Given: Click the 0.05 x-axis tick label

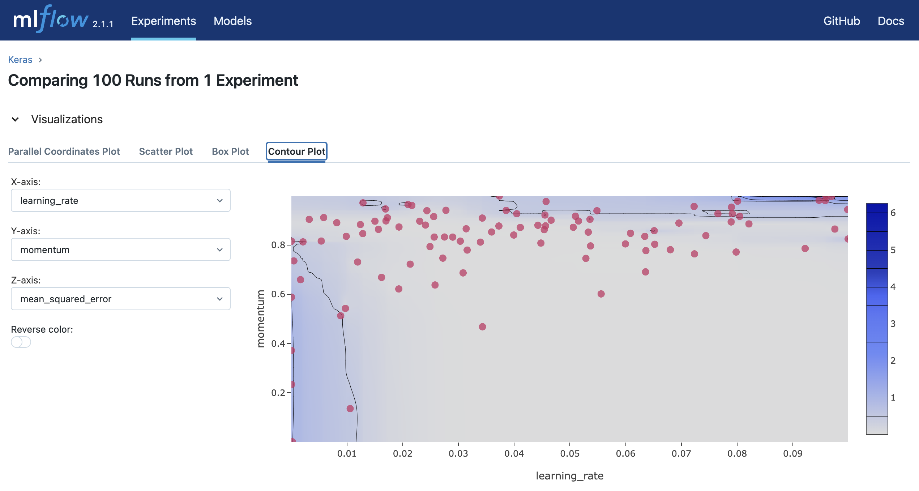Looking at the screenshot, I should [x=570, y=453].
